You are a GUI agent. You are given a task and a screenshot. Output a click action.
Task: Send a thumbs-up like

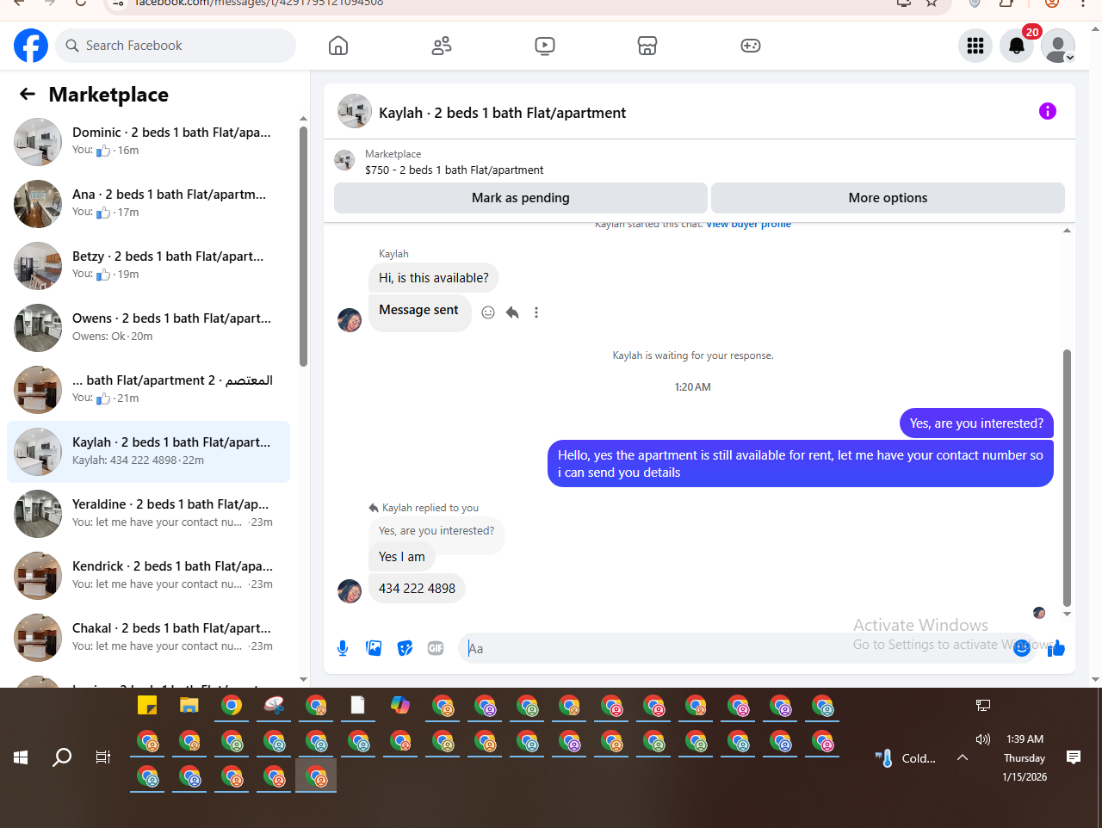click(1056, 648)
